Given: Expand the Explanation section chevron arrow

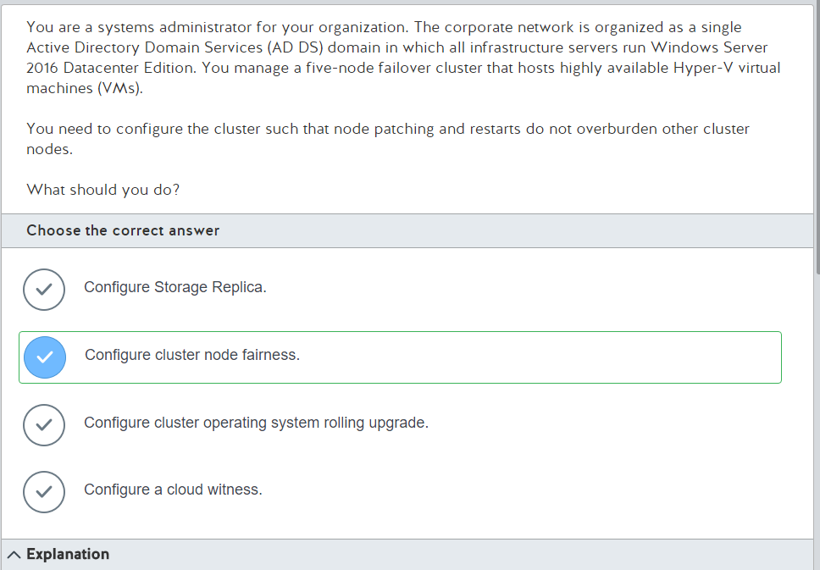Looking at the screenshot, I should (14, 554).
